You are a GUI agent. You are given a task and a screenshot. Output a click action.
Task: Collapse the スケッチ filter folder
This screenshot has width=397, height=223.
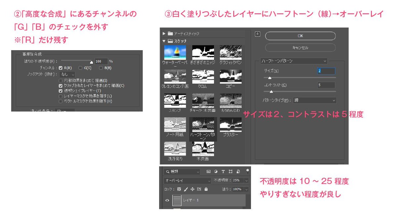point(164,41)
